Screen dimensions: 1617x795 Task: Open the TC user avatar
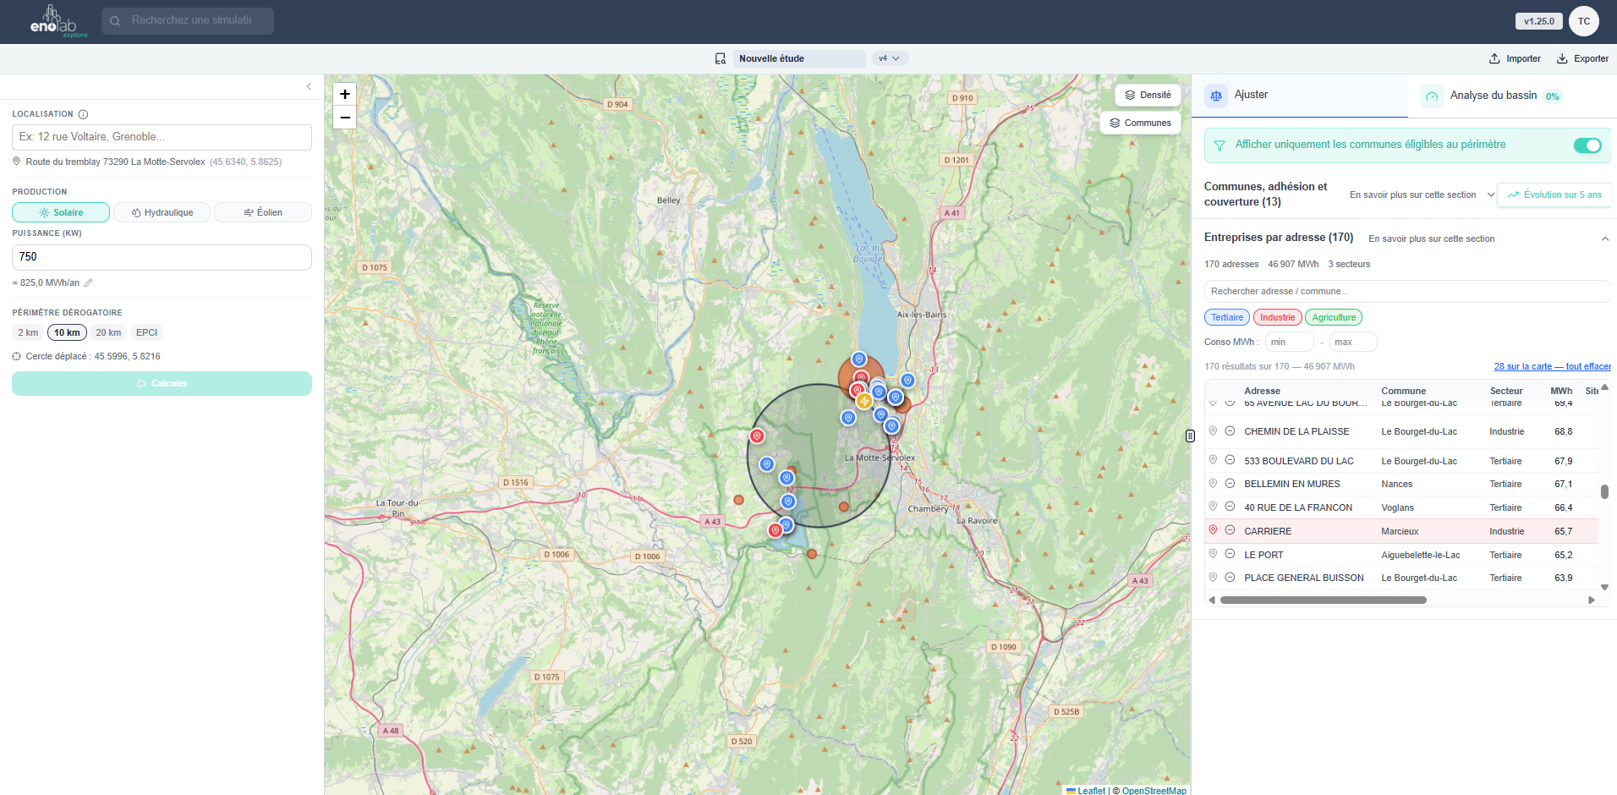click(x=1583, y=21)
